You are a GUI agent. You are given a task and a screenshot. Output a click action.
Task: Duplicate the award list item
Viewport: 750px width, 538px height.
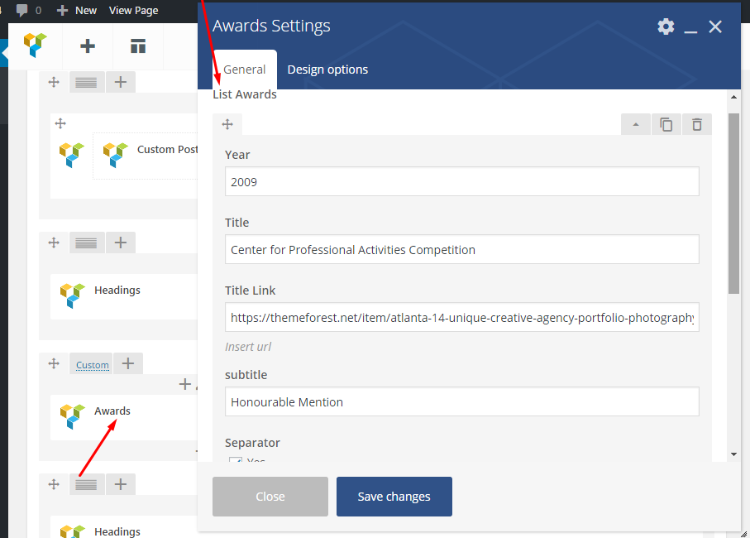[666, 124]
